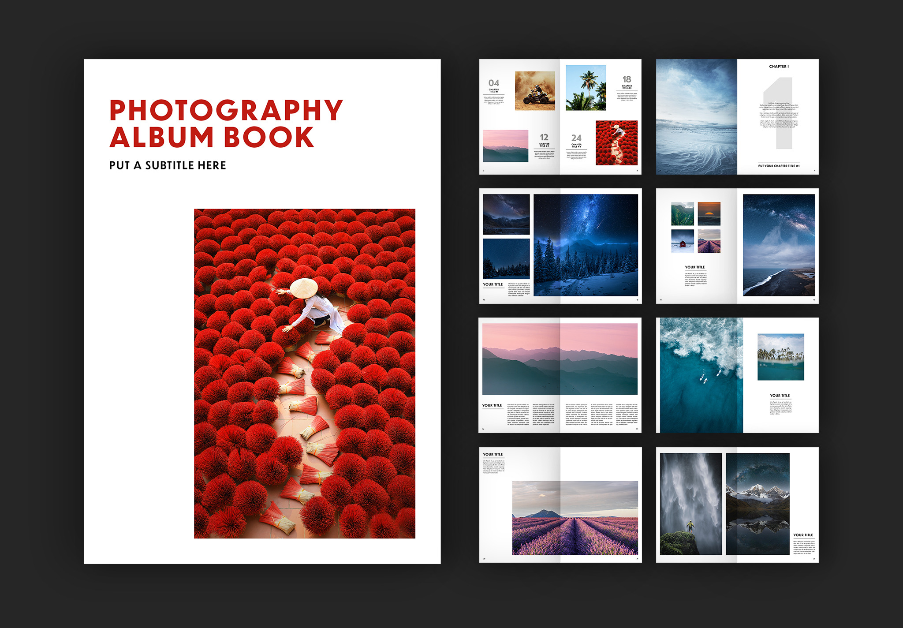This screenshot has width=903, height=628.
Task: Open the table of contents spread thumbnail
Action: 560,116
